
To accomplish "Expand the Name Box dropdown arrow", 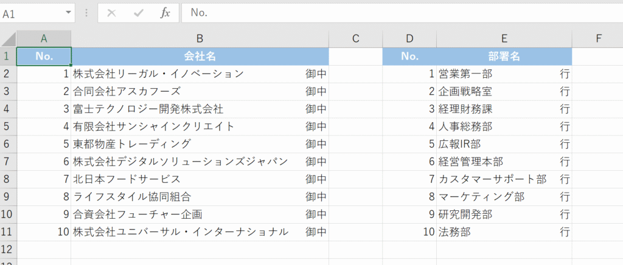I will (x=68, y=13).
